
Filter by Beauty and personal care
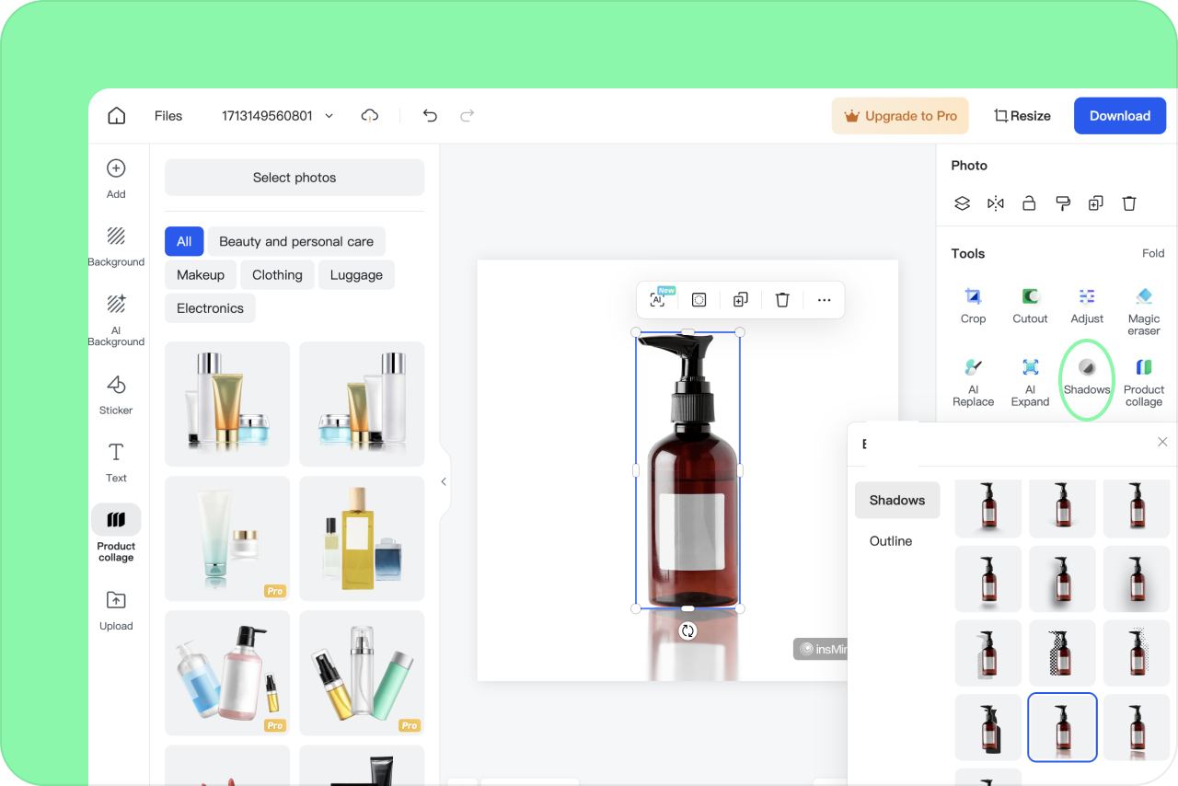(296, 241)
